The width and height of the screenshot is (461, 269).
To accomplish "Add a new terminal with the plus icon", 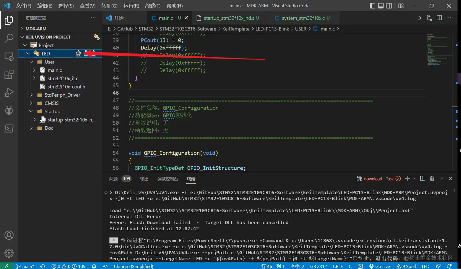I will (407, 179).
